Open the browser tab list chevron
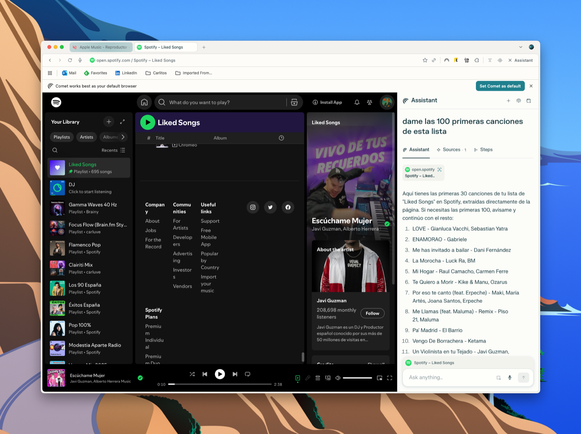Image resolution: width=581 pixels, height=434 pixels. (x=521, y=47)
